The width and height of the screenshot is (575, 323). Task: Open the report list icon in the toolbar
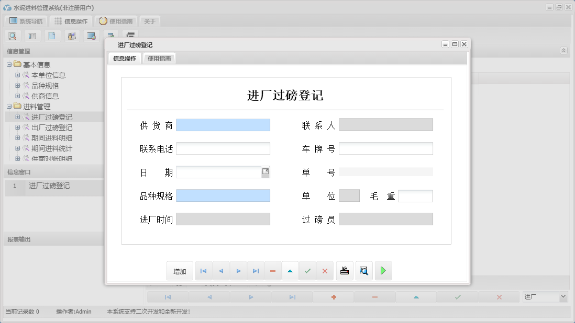pos(32,36)
